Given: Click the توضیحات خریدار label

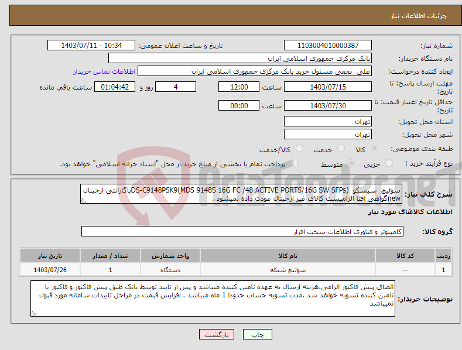Looking at the screenshot, I should point(425,299).
